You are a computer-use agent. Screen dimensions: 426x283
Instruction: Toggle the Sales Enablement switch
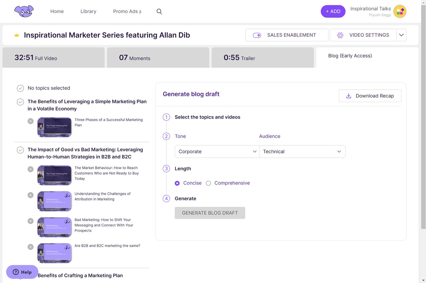257,35
